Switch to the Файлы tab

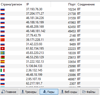[x=89, y=92]
